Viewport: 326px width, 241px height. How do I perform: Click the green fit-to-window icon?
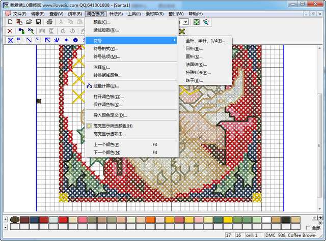[x=197, y=22]
